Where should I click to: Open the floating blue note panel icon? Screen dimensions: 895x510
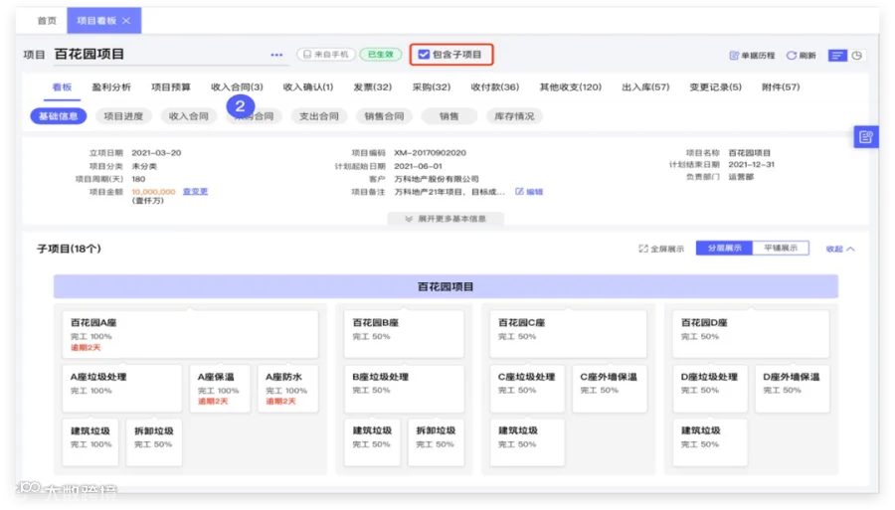[x=866, y=137]
